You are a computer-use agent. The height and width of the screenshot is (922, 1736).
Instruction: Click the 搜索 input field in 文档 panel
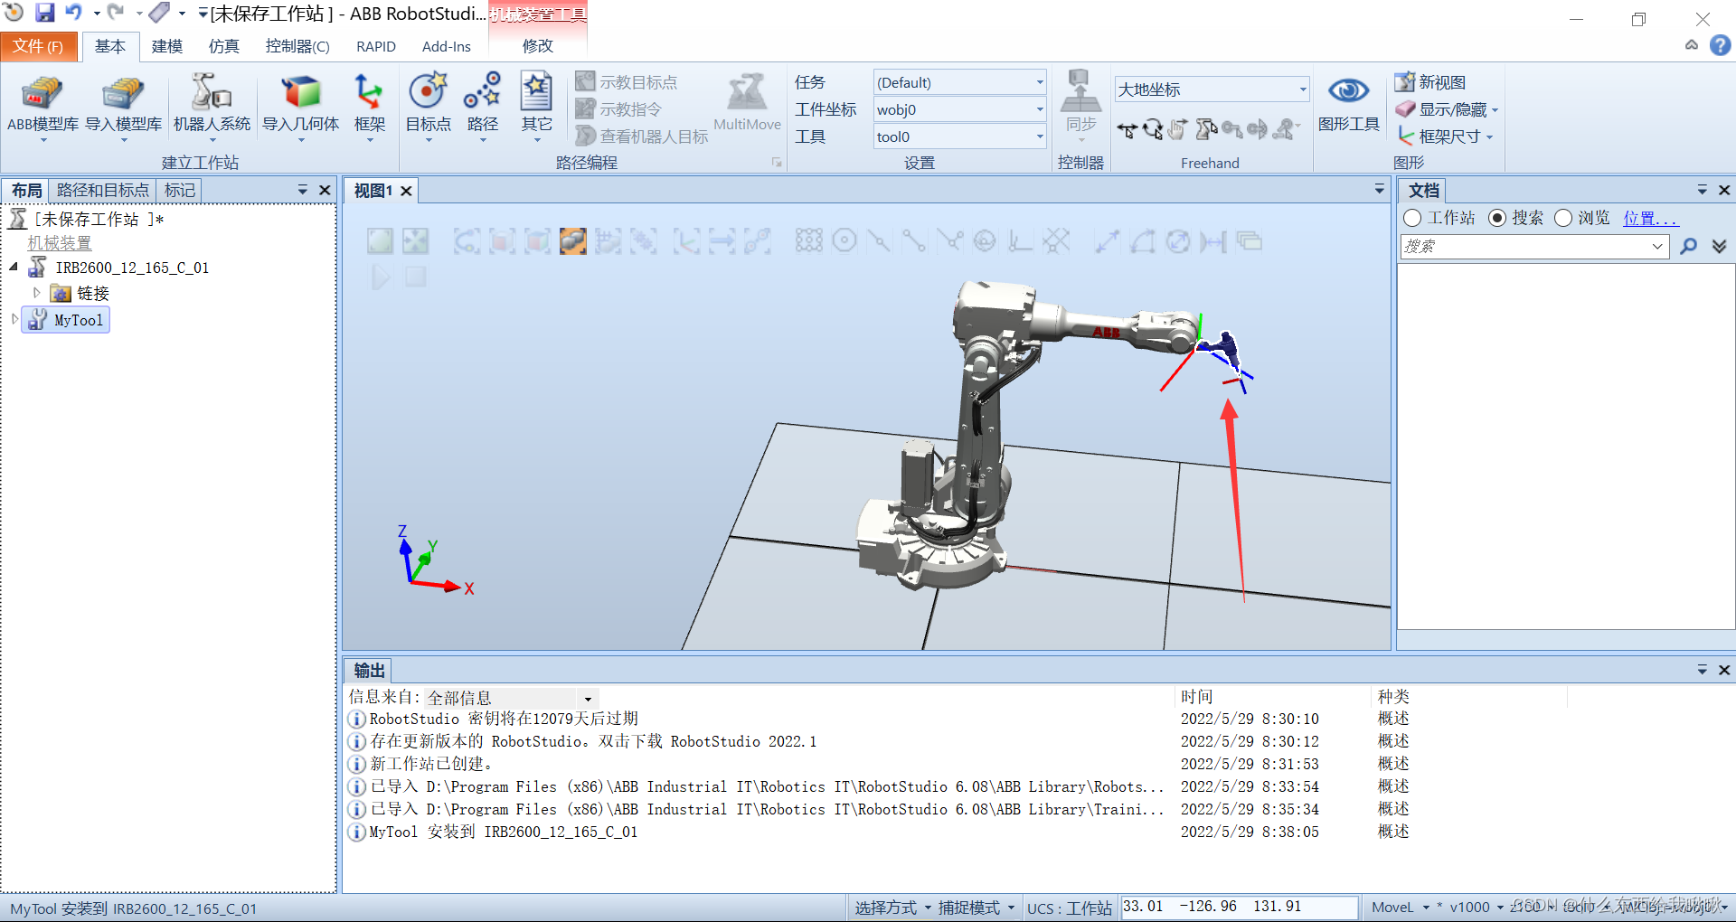(x=1533, y=246)
